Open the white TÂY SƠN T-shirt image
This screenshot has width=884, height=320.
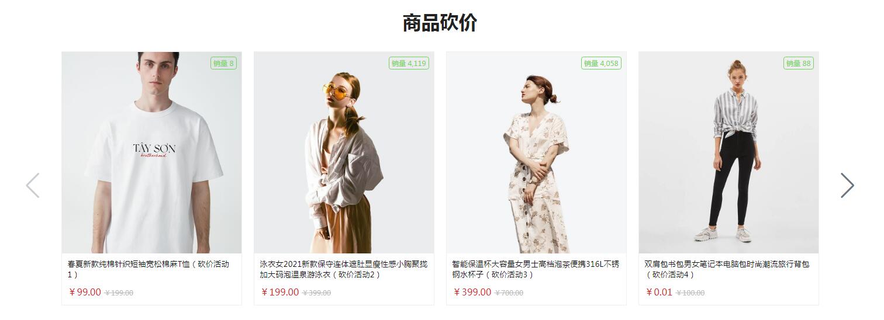tap(151, 152)
